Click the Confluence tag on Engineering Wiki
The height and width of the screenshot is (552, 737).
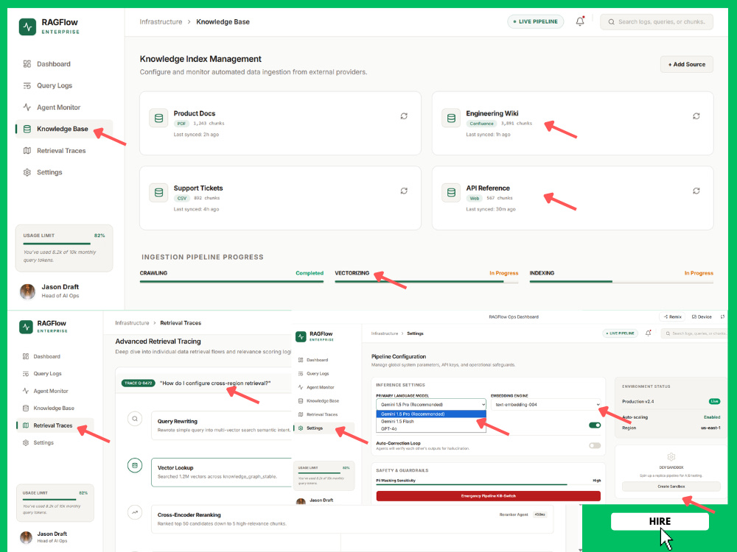click(481, 124)
